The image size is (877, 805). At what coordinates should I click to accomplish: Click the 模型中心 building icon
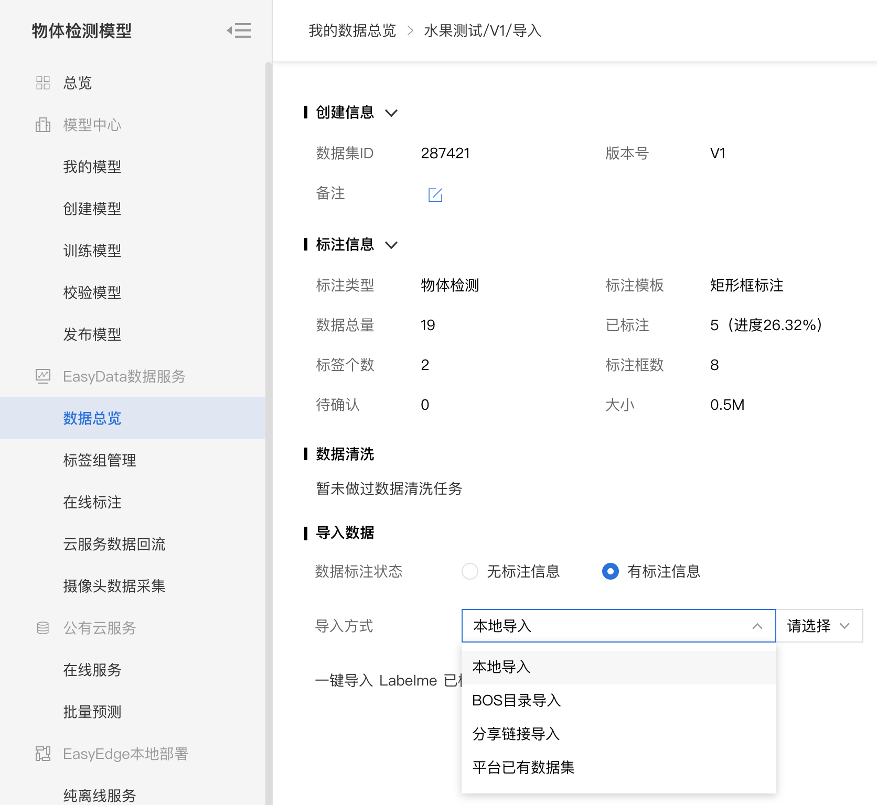(43, 125)
